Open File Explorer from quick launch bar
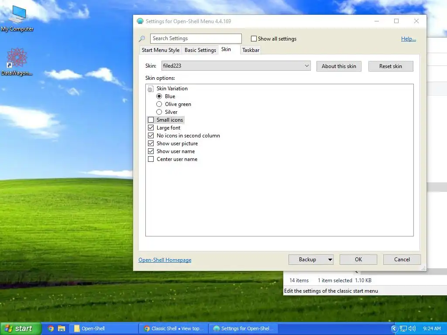This screenshot has height=335, width=447. click(62, 328)
